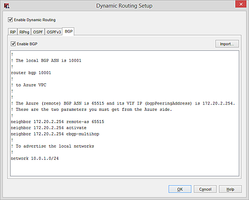Viewport: 249px width, 200px height.
Task: Switch to the RIP tab
Action: (x=13, y=32)
